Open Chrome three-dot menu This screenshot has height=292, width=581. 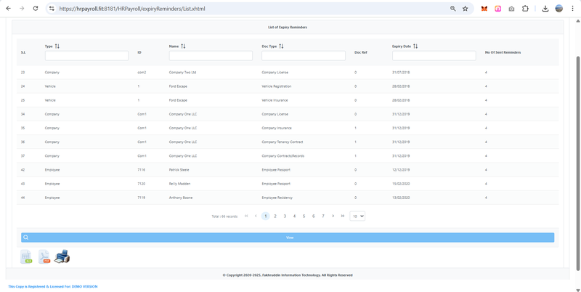pos(572,9)
